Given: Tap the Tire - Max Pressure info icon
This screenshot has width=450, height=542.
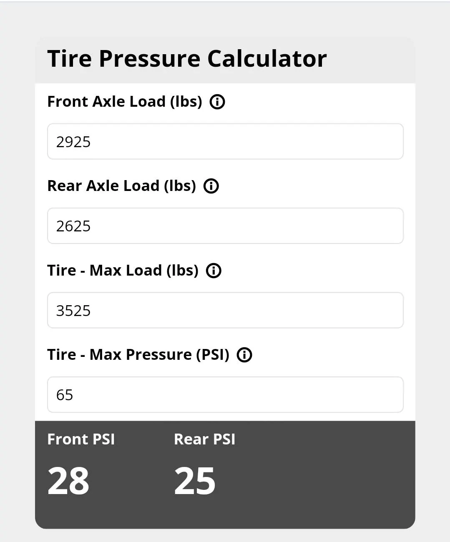Looking at the screenshot, I should click(x=244, y=355).
